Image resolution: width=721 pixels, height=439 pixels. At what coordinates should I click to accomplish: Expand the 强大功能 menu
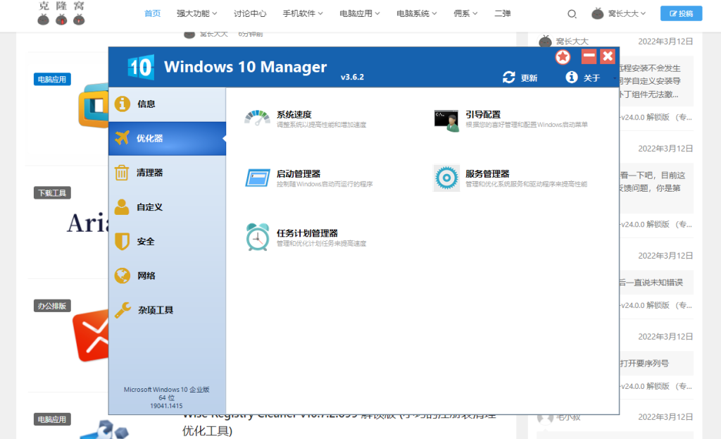[197, 13]
